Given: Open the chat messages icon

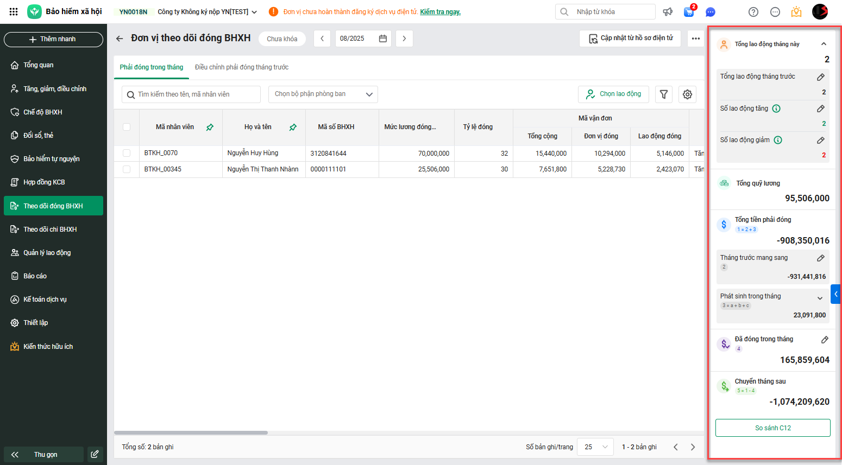Looking at the screenshot, I should click(710, 12).
